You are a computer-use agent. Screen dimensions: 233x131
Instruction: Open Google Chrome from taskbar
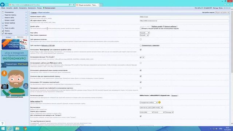coord(25,128)
